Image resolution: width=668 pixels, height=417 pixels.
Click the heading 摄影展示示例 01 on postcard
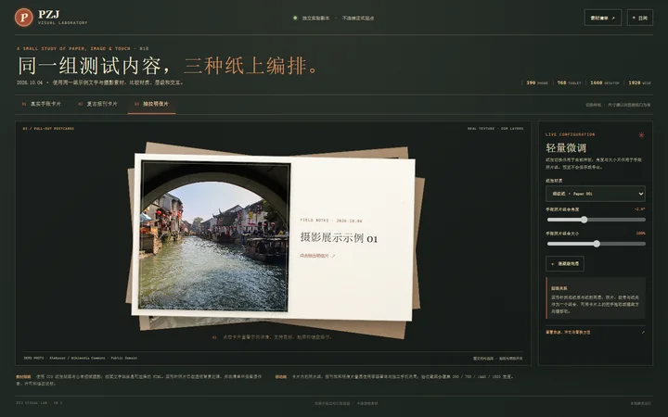(x=339, y=238)
